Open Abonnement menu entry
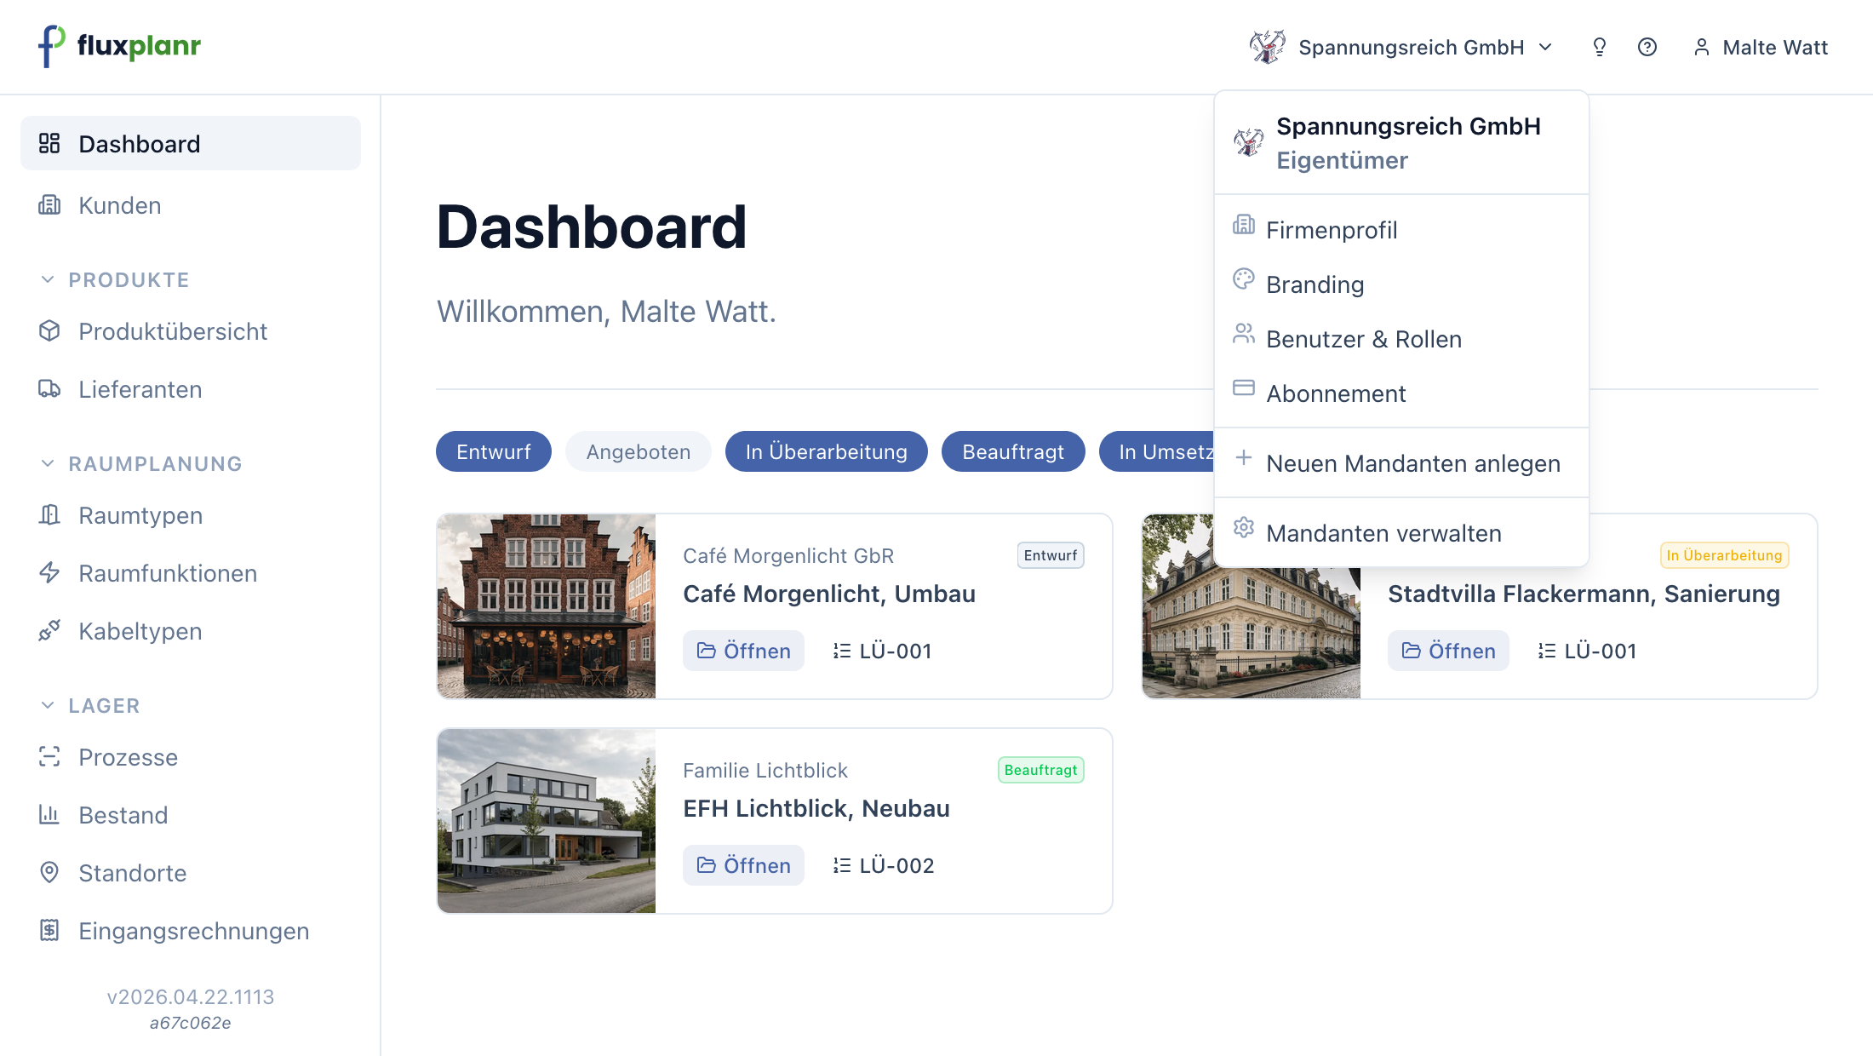1873x1056 pixels. click(x=1401, y=393)
